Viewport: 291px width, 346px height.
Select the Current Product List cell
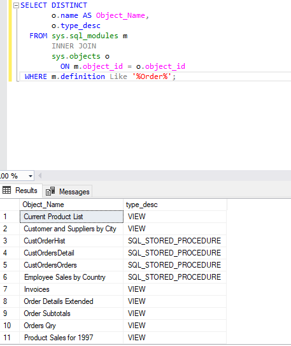71,217
